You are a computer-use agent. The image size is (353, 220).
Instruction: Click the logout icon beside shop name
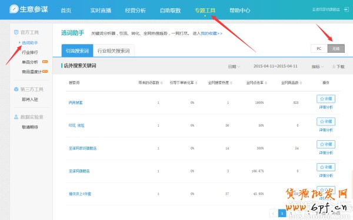[347, 9]
